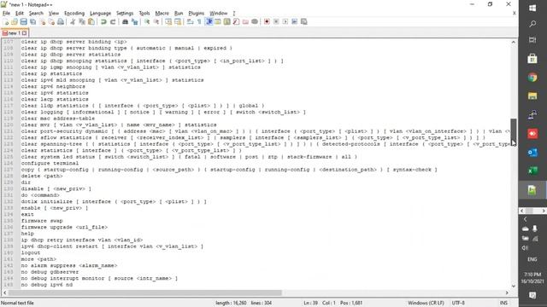Zoom out using the toolbar icon

pos(156,21)
